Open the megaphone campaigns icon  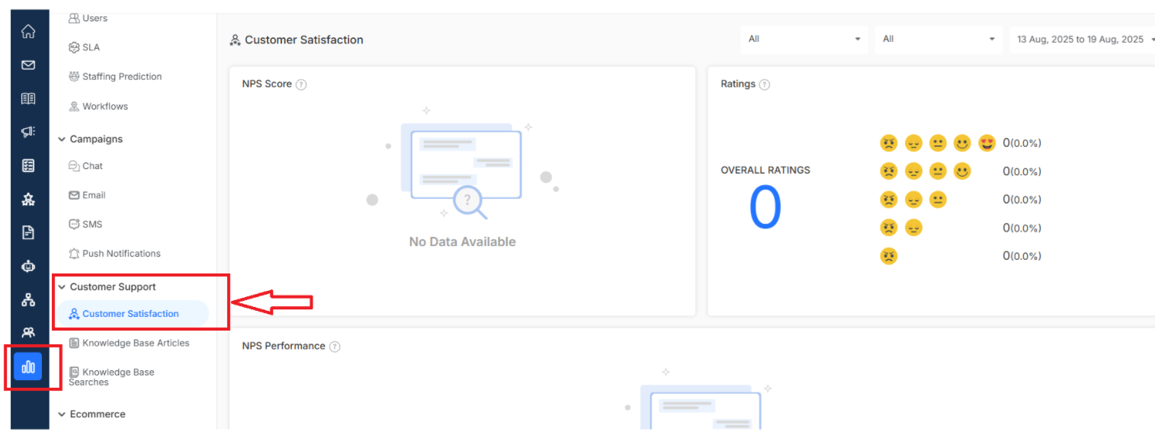click(x=28, y=132)
